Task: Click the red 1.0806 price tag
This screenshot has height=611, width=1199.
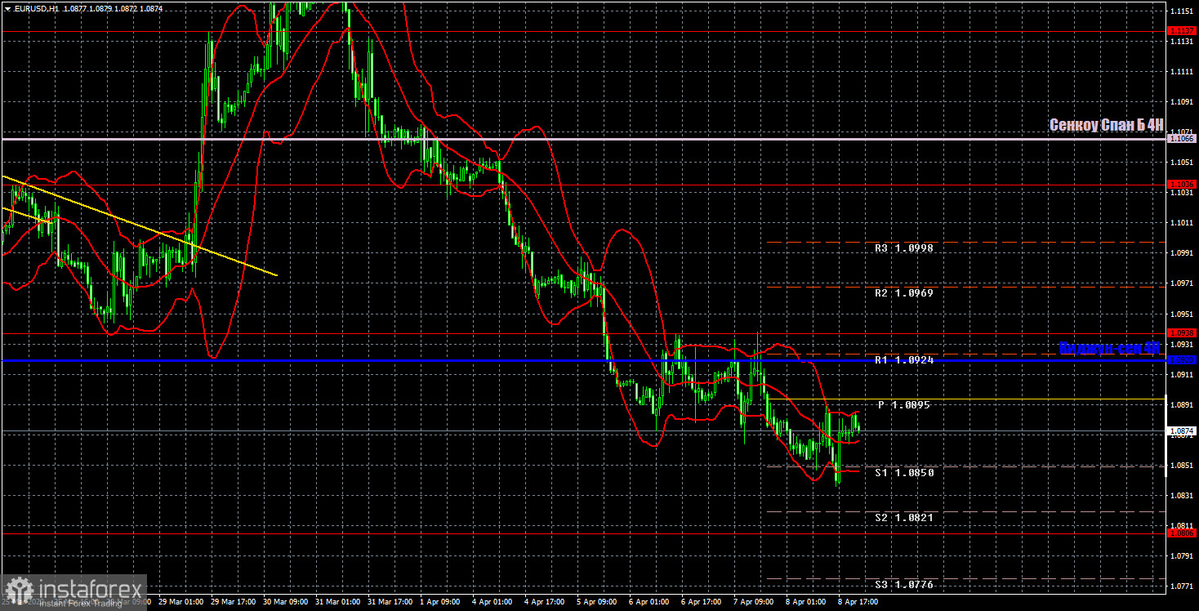Action: coord(1182,533)
